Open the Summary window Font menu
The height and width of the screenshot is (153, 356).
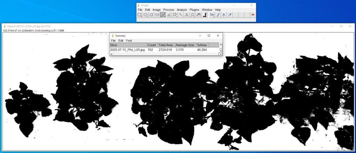[129, 41]
